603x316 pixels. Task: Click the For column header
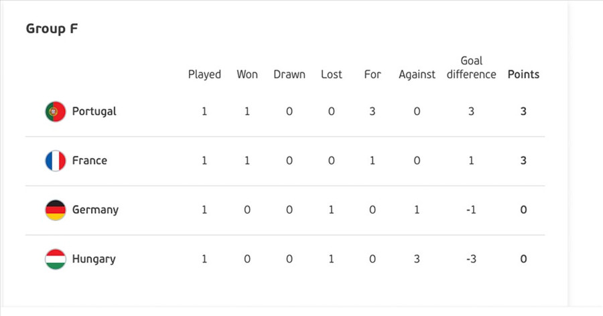coord(373,74)
